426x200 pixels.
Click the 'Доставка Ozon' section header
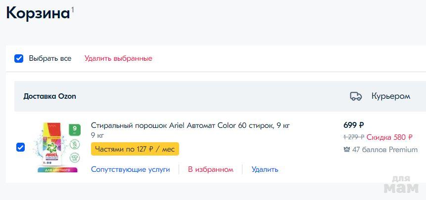pyautogui.click(x=49, y=96)
